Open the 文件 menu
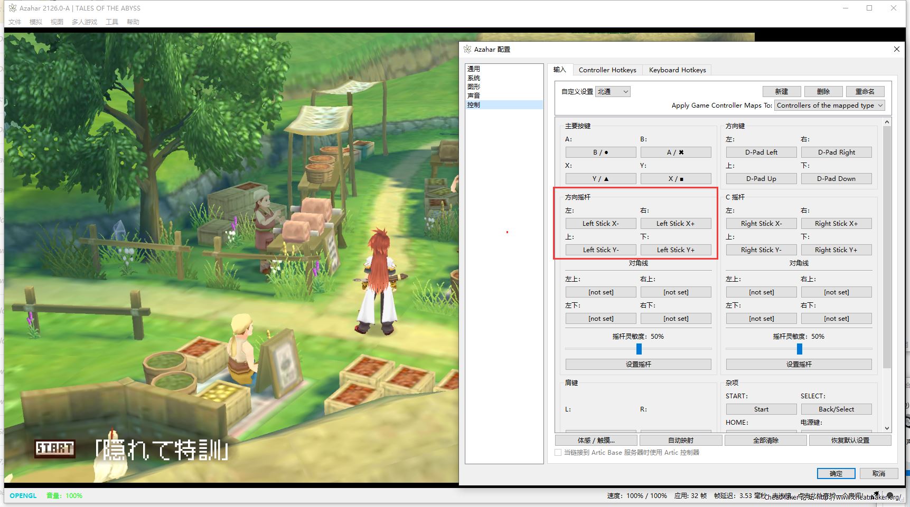 point(15,22)
